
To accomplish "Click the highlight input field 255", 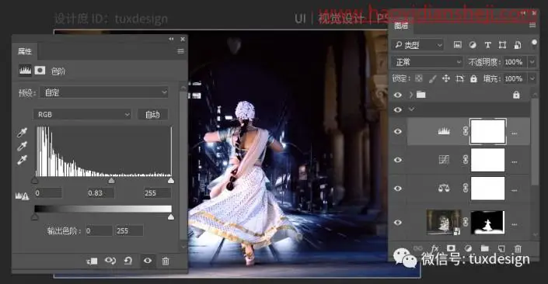I will (157, 193).
